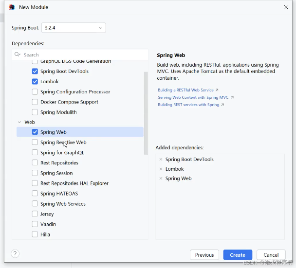Check the Spring for GraphQL checkbox
Image resolution: width=296 pixels, height=268 pixels.
coord(35,152)
